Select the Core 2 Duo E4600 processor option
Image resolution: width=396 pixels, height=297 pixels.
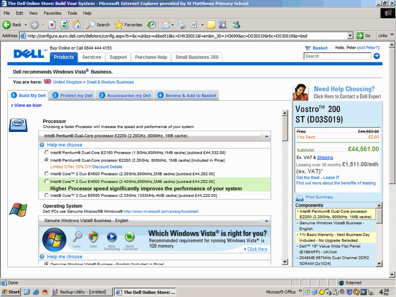click(46, 181)
